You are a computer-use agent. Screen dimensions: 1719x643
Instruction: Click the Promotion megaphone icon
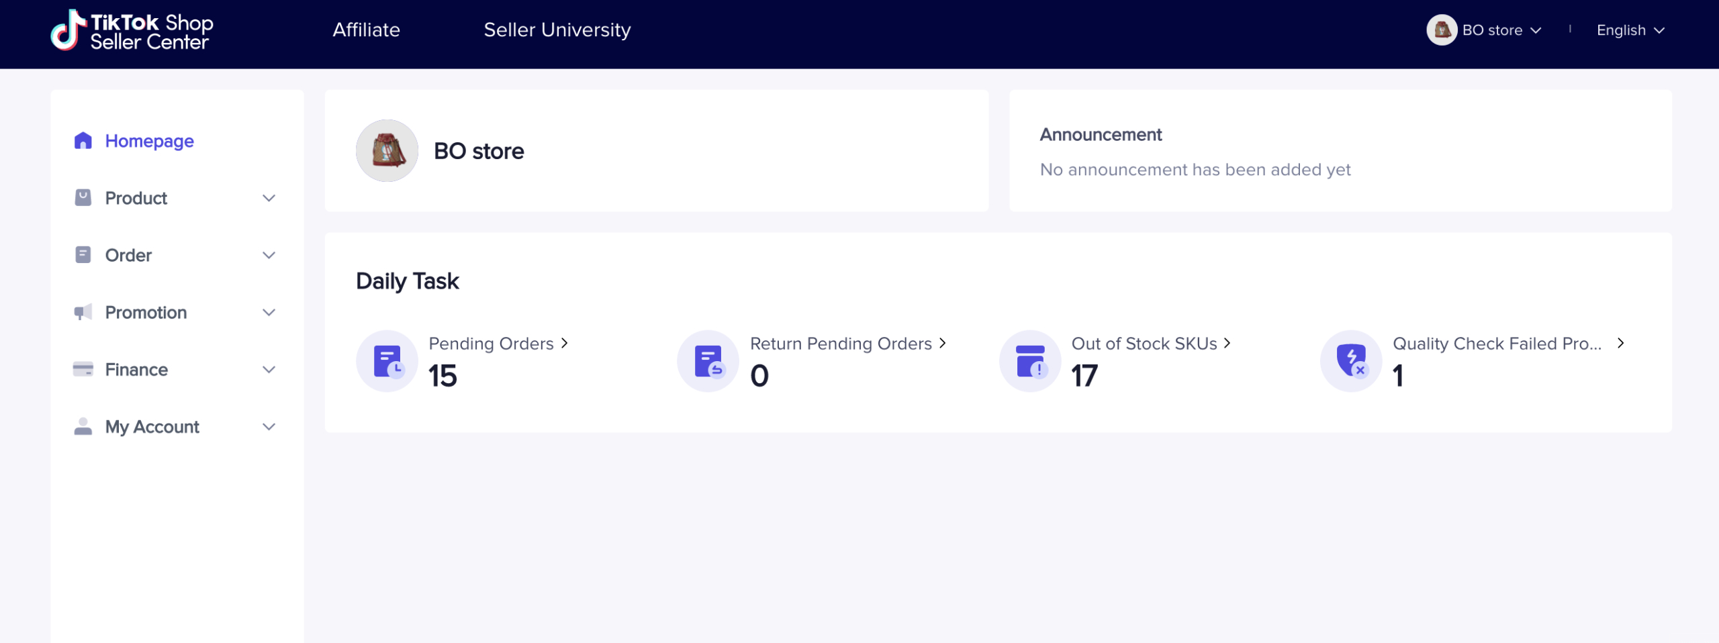(x=83, y=312)
